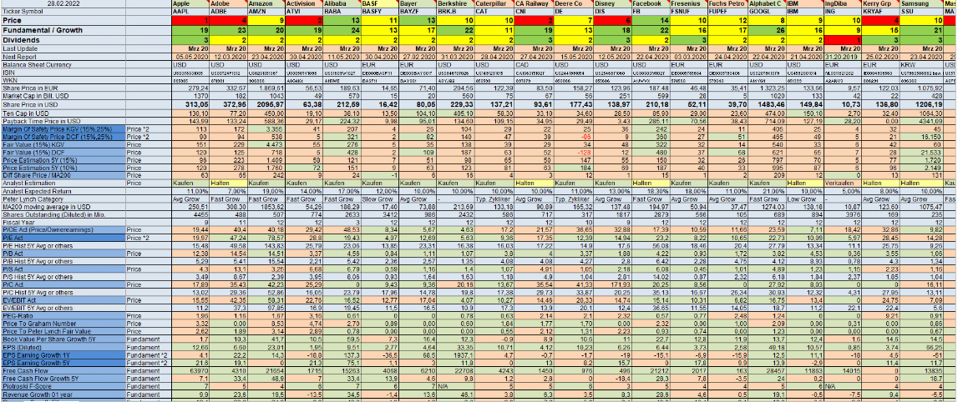Select the date cell 28.02.2022

point(63,3)
